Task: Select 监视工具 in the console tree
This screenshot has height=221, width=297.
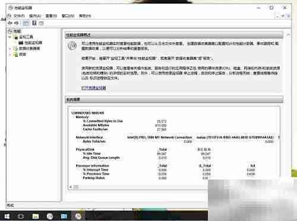Action: (x=26, y=37)
